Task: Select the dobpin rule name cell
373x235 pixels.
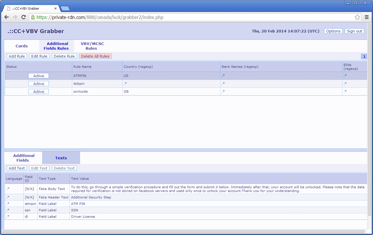Action: point(97,84)
